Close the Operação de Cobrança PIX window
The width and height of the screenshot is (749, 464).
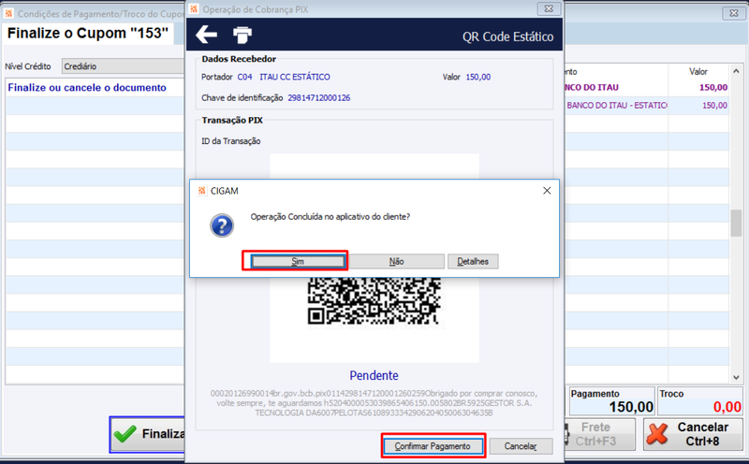[549, 8]
